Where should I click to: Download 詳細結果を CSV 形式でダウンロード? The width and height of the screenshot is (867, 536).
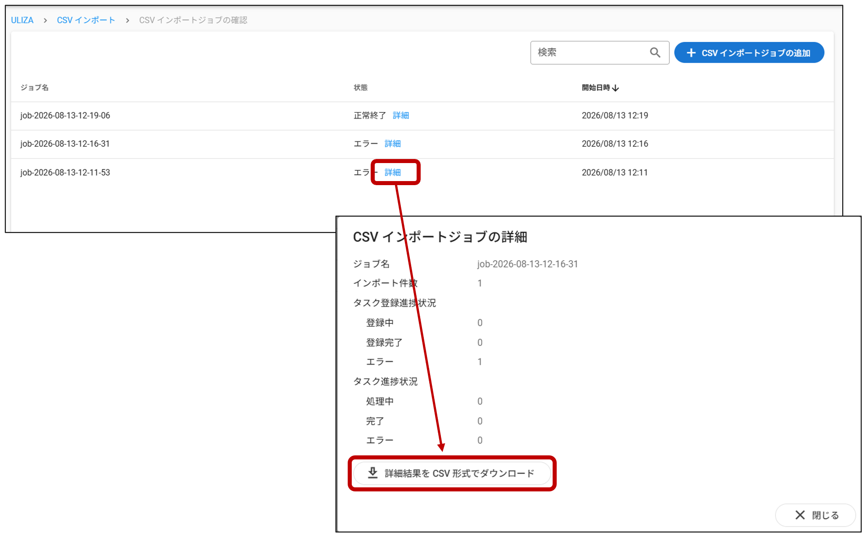coord(452,473)
